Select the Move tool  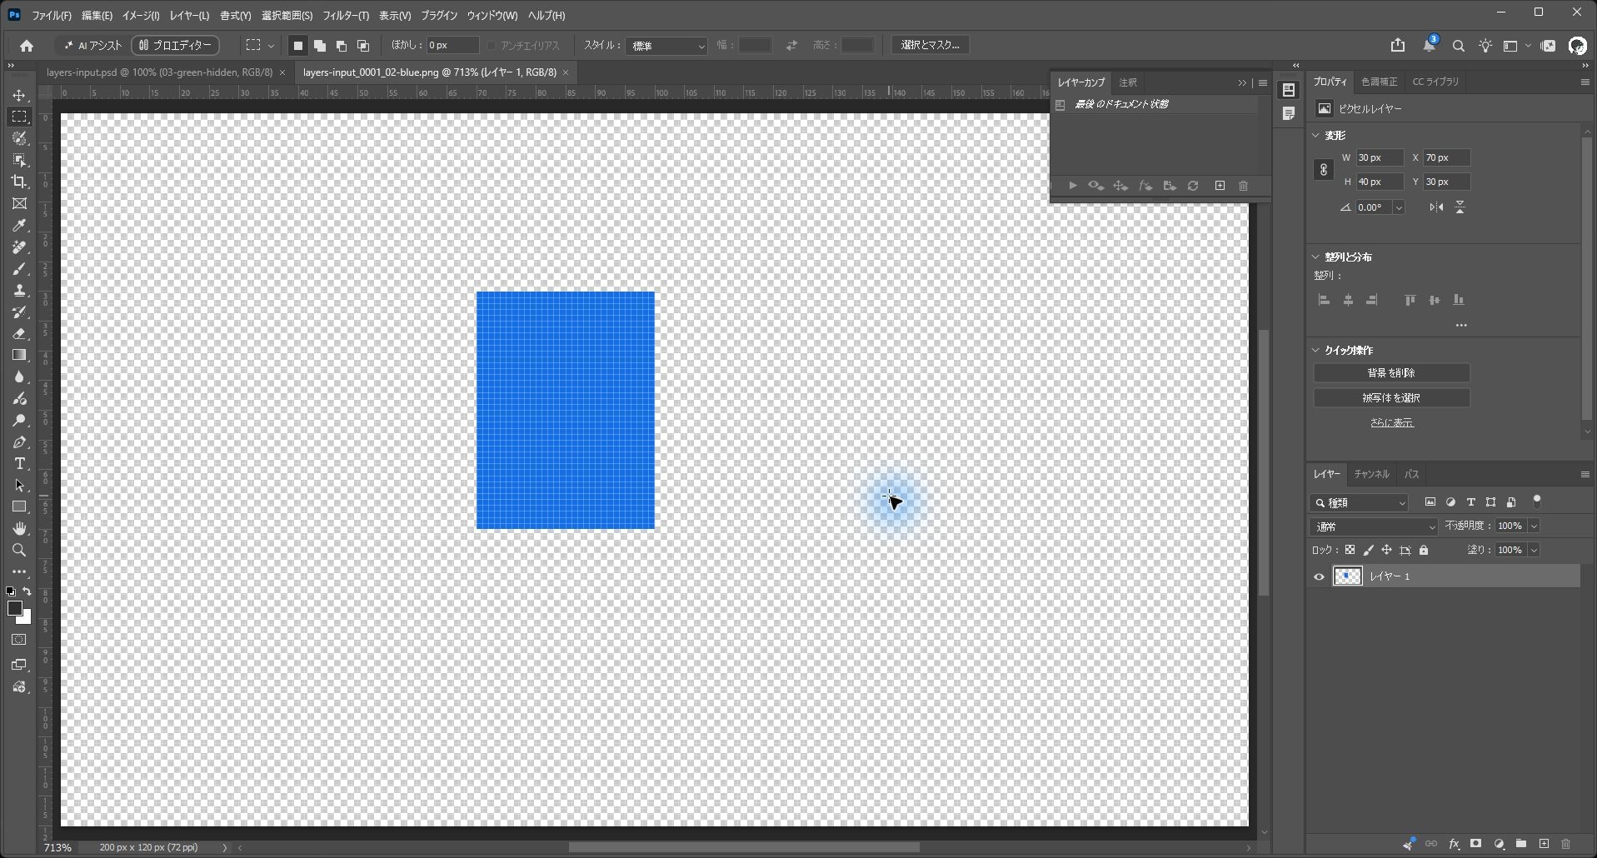click(x=19, y=95)
